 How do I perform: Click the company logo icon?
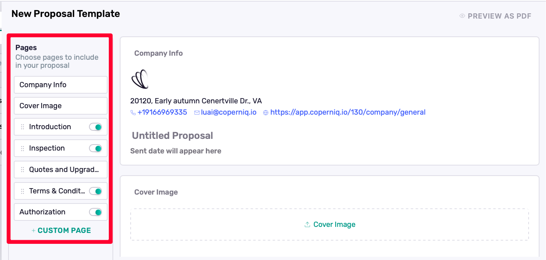coord(140,79)
